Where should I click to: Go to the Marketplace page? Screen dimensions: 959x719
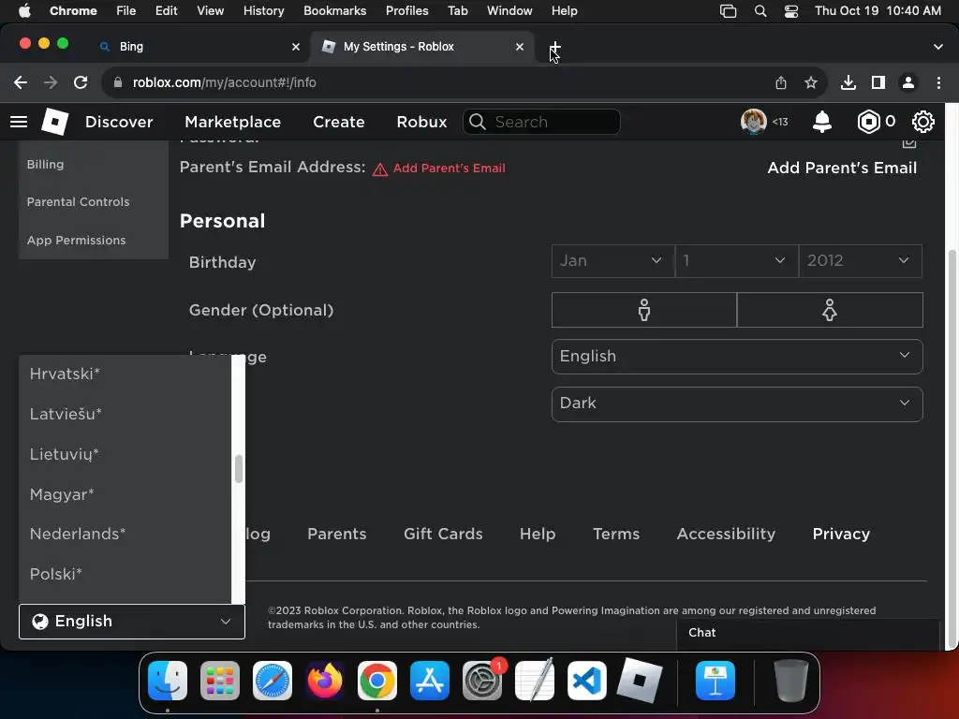[x=232, y=122]
